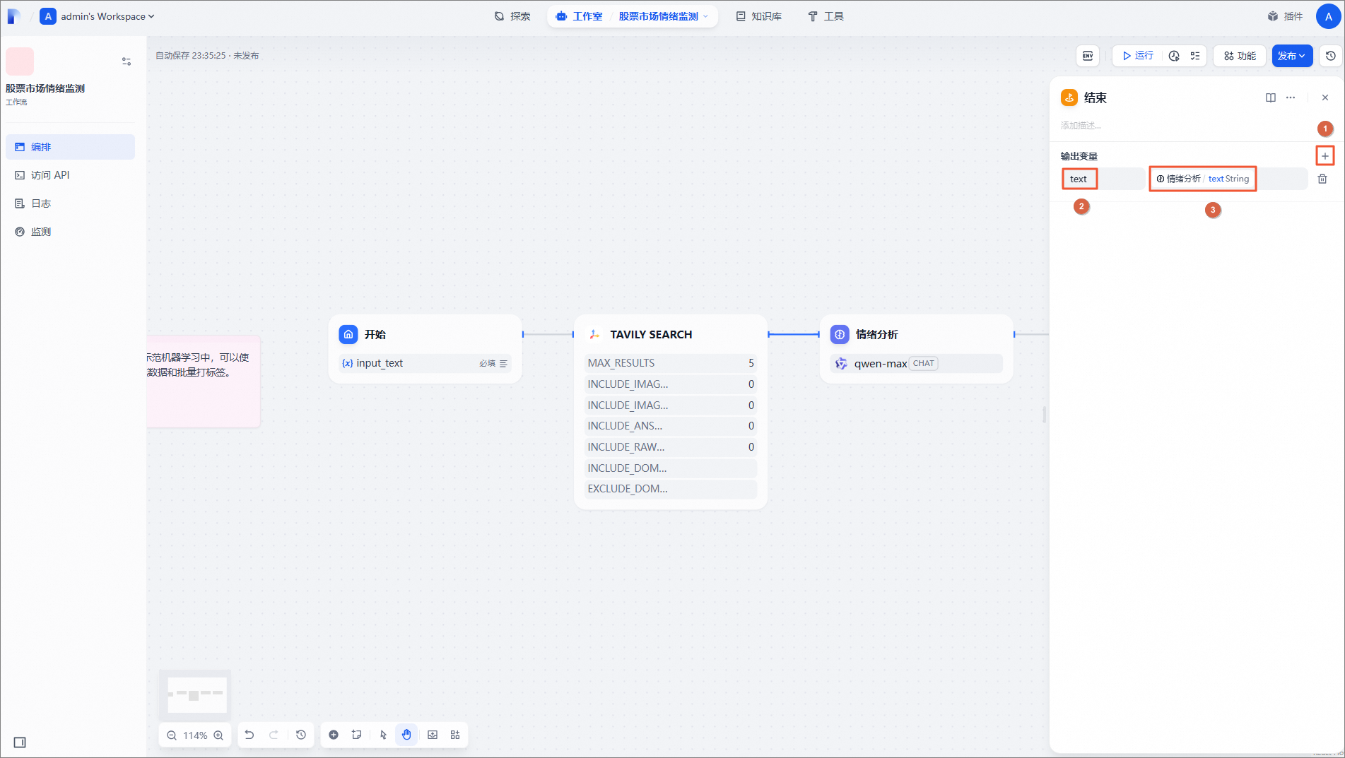Go to 探索 explore tab

point(513,16)
